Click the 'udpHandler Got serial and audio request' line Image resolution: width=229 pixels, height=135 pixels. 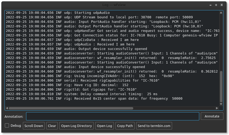coord(113,31)
